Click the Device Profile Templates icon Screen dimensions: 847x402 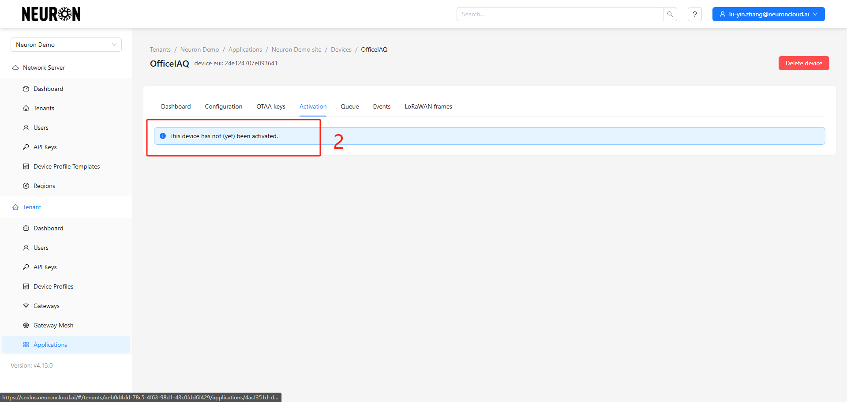(26, 166)
